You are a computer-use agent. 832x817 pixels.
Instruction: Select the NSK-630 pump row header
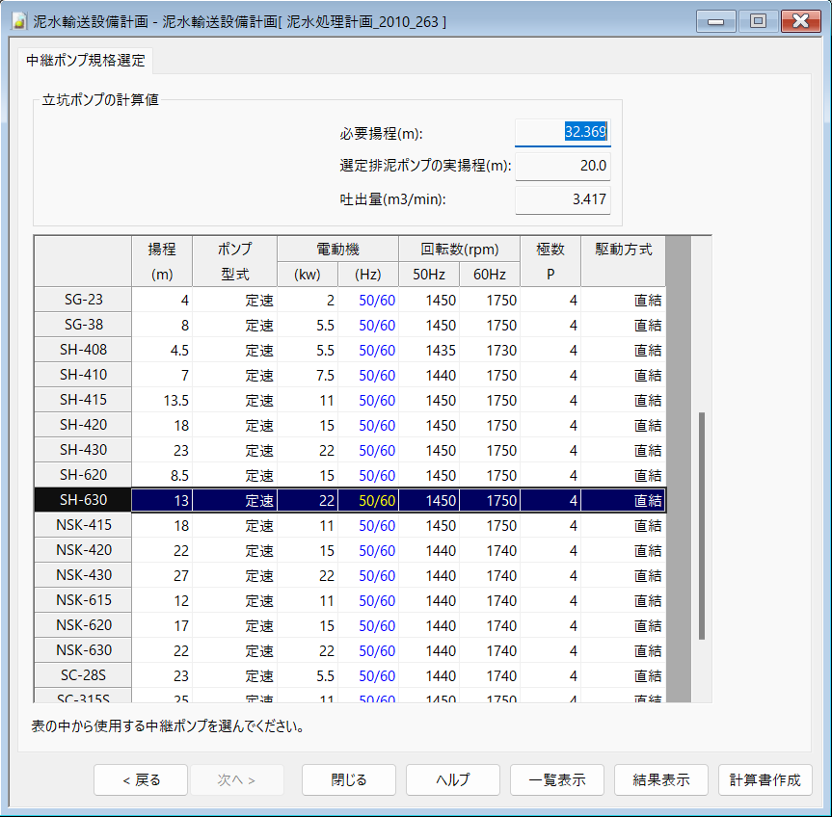point(83,650)
